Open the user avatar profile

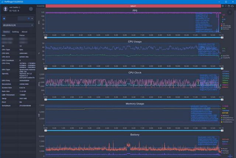(x=6, y=9)
